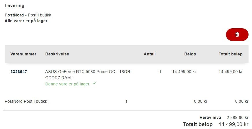This screenshot has width=252, height=129.
Task: Click the Beskrivelse column header
Action: point(57,54)
